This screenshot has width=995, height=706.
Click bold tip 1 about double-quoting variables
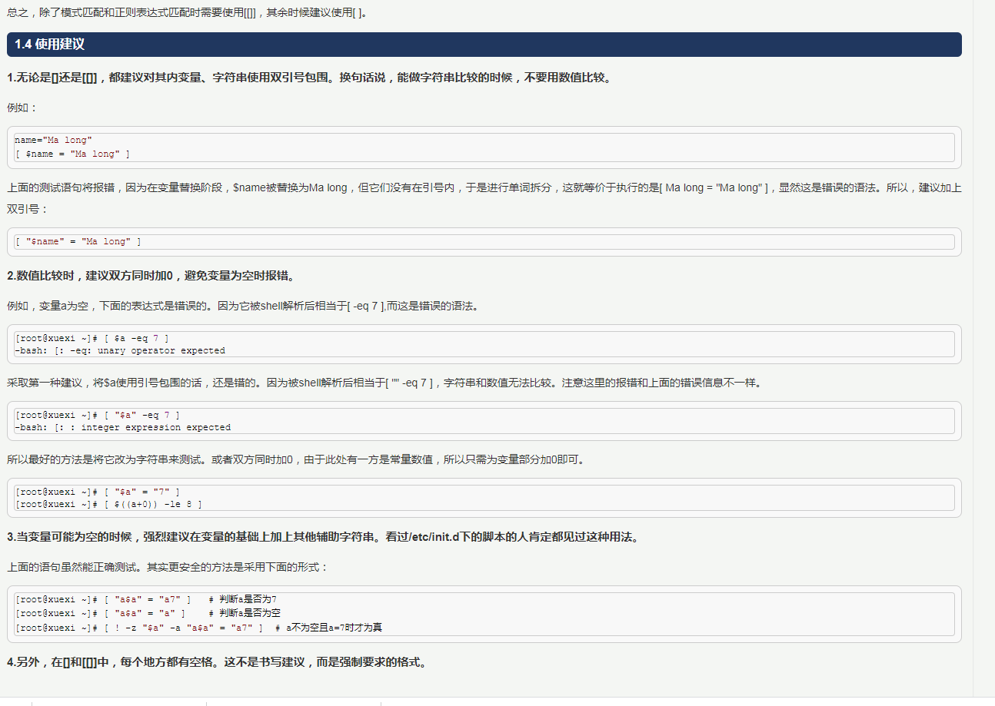(308, 78)
